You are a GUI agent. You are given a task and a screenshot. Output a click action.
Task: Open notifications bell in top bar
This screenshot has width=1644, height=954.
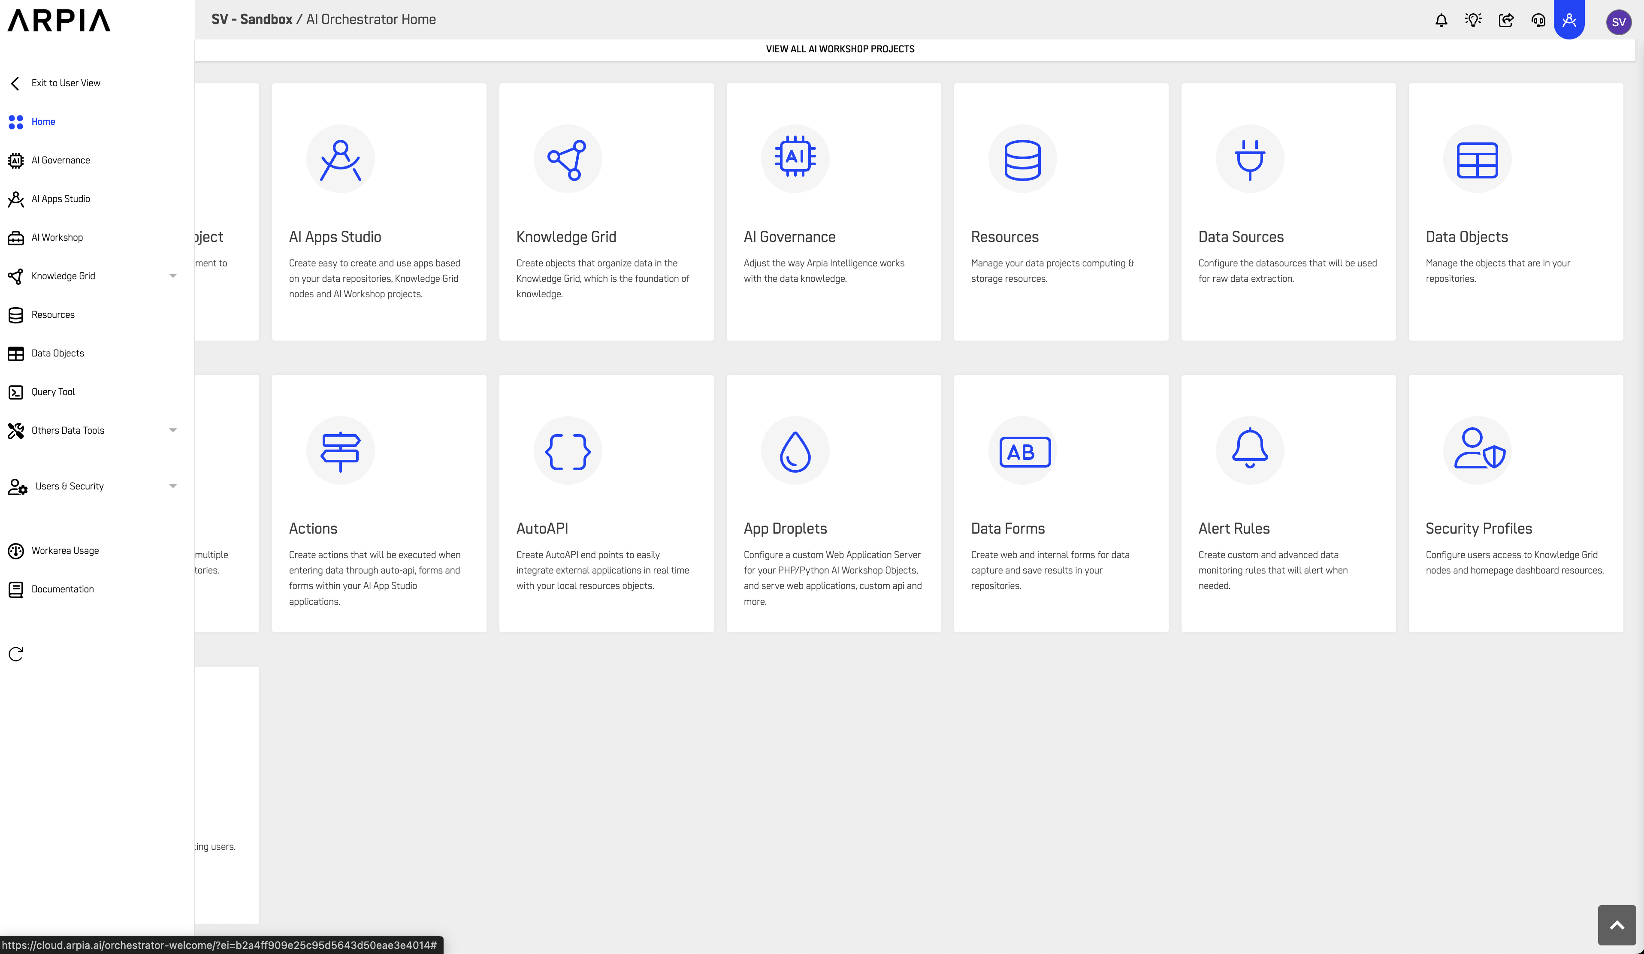coord(1441,20)
